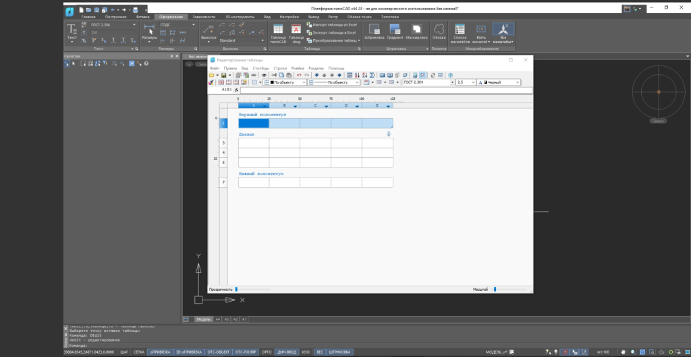Screen dimensions: 691x357
Task: Expand the text color Черный dropdown
Action: 517,82
